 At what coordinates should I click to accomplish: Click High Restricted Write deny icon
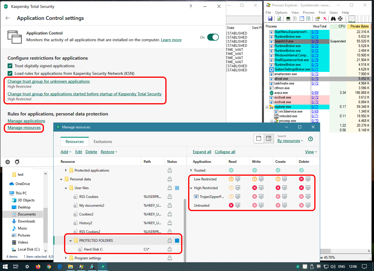tap(255, 188)
